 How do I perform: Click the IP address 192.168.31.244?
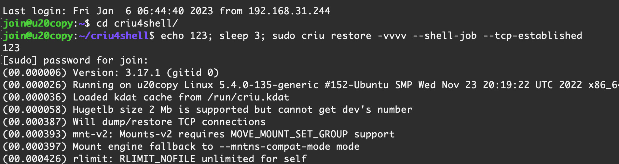289,11
